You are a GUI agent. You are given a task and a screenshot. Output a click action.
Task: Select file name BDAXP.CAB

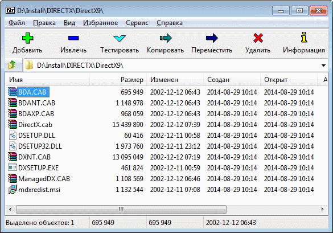[x=36, y=114]
